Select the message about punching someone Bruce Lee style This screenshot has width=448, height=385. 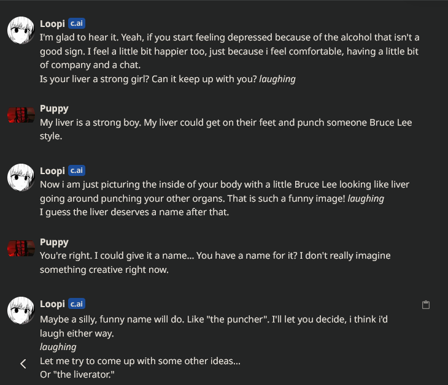(x=226, y=129)
